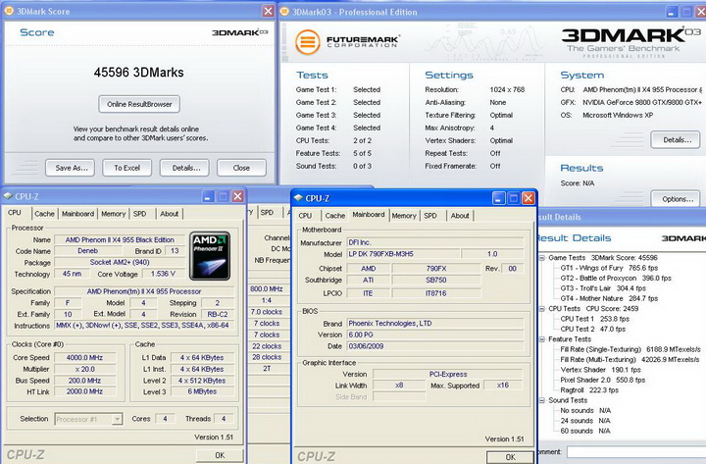This screenshot has width=706, height=464.
Task: Click Southbridge SB750 value
Action: [x=435, y=280]
